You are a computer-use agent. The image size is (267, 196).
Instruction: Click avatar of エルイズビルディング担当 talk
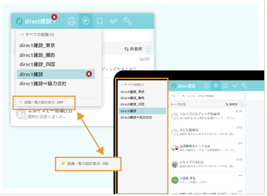point(175,116)
